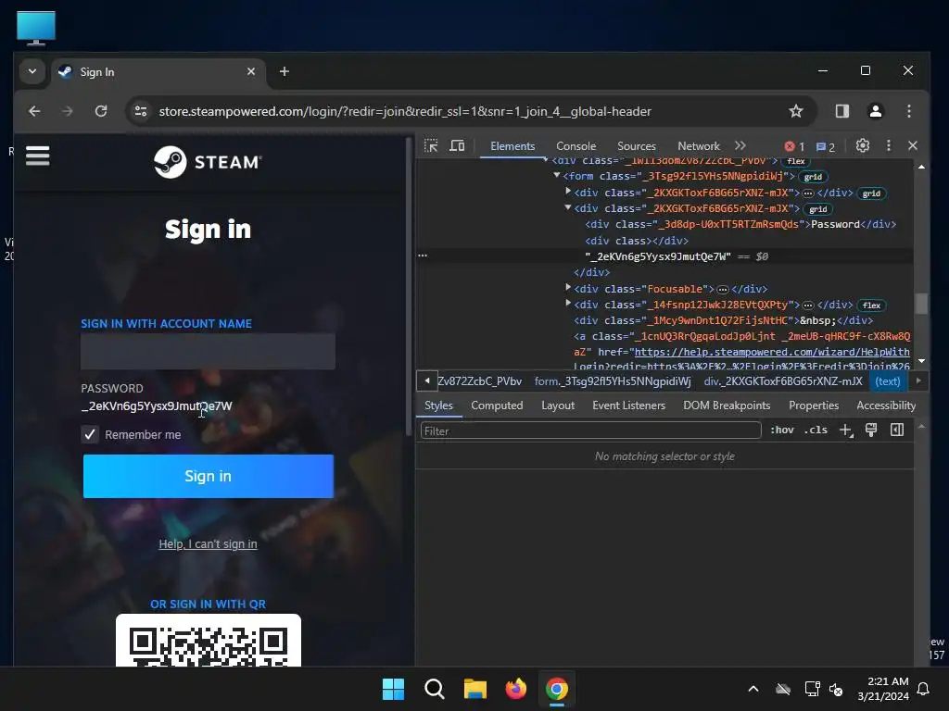This screenshot has width=949, height=711.
Task: Expand first _2KXGKToxF6BG65rXNZ-mJX div node
Action: [568, 192]
